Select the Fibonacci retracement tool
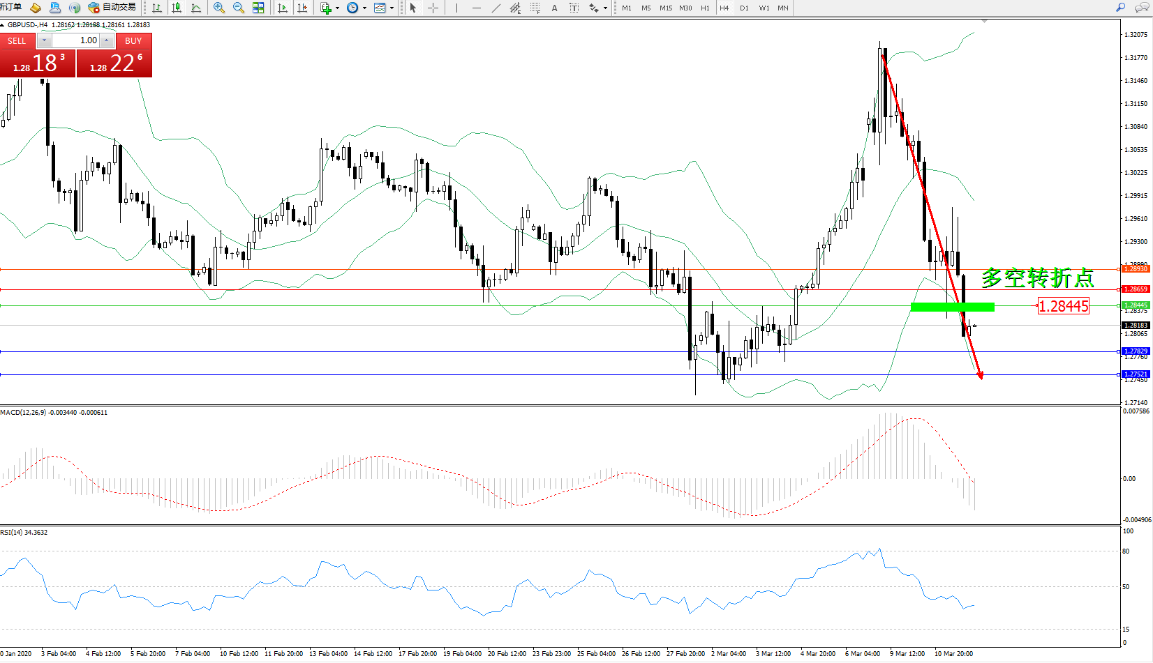The height and width of the screenshot is (663, 1153). point(535,8)
